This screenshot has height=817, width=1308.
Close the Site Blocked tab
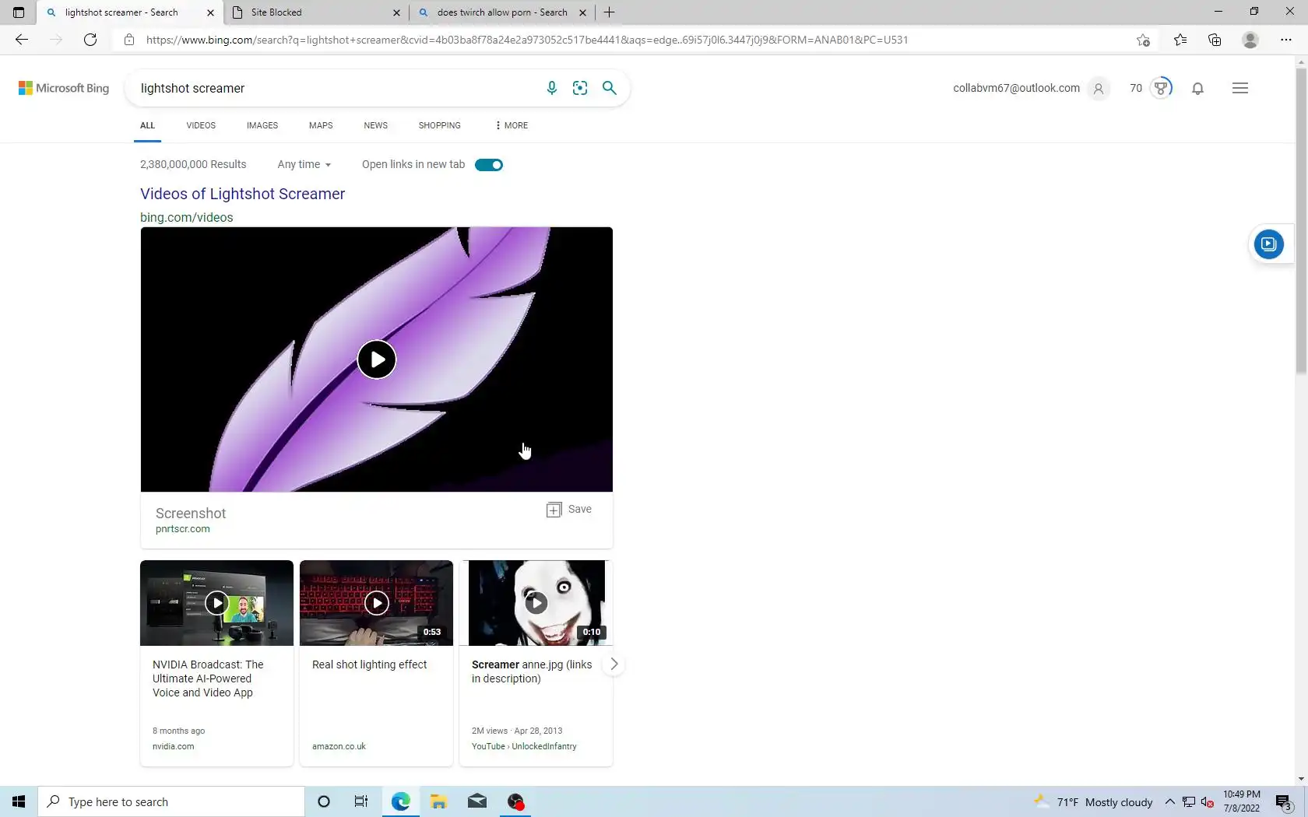[396, 12]
